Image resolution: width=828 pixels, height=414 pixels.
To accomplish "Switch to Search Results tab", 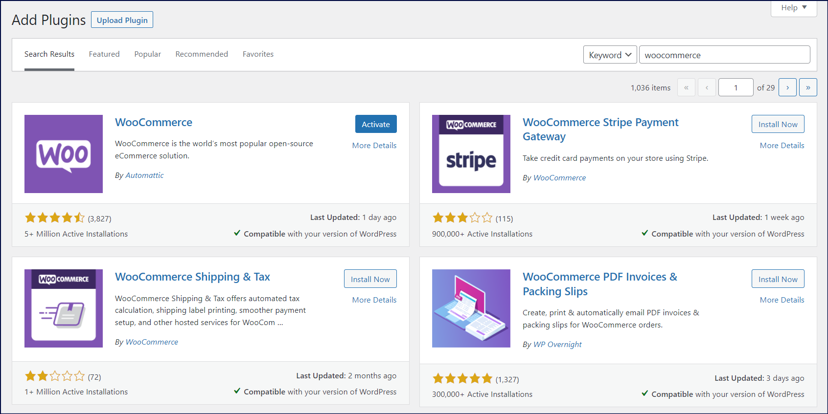I will (x=49, y=54).
